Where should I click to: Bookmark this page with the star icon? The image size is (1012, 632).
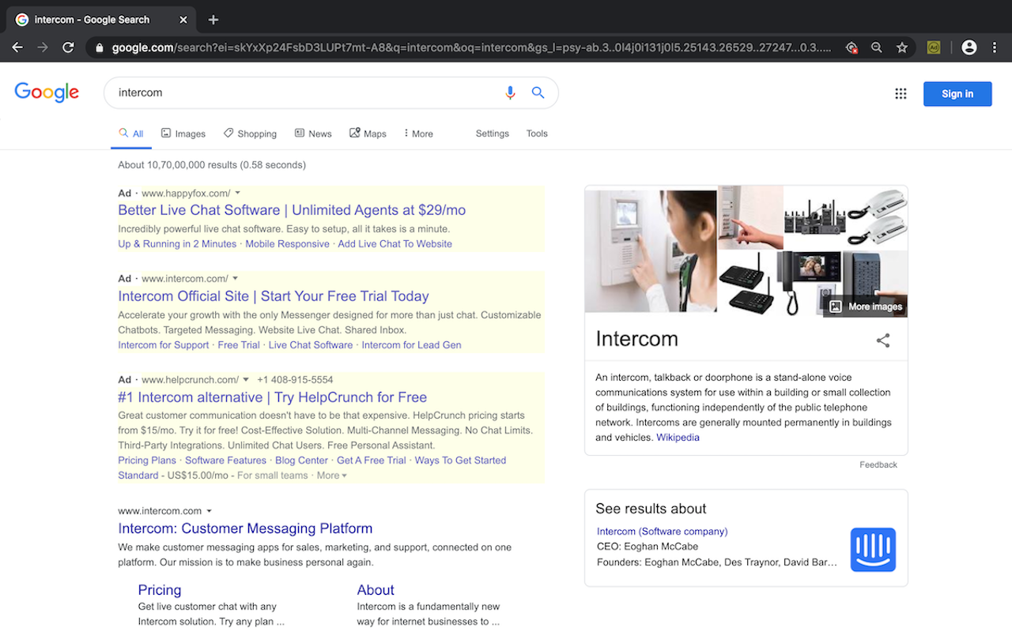coord(902,47)
